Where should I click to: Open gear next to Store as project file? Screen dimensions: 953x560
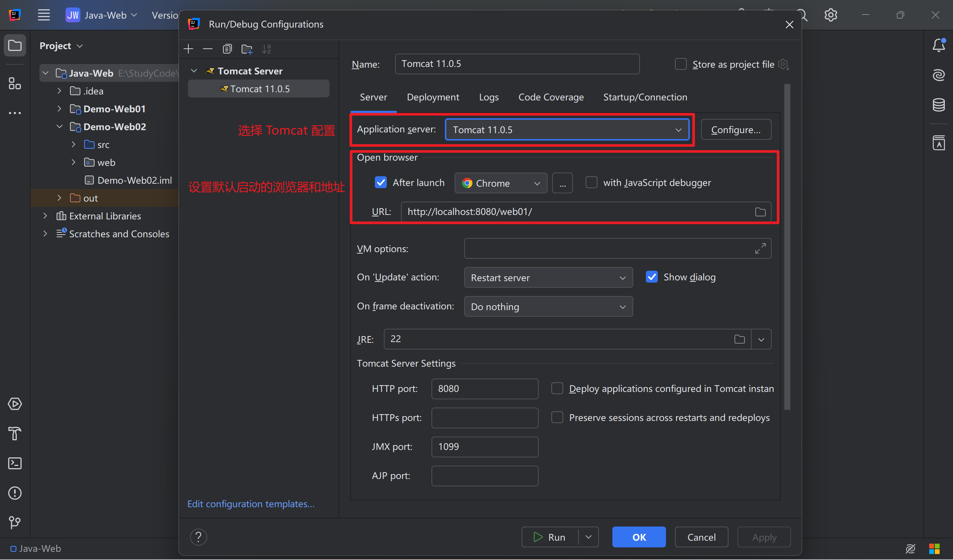click(x=783, y=64)
